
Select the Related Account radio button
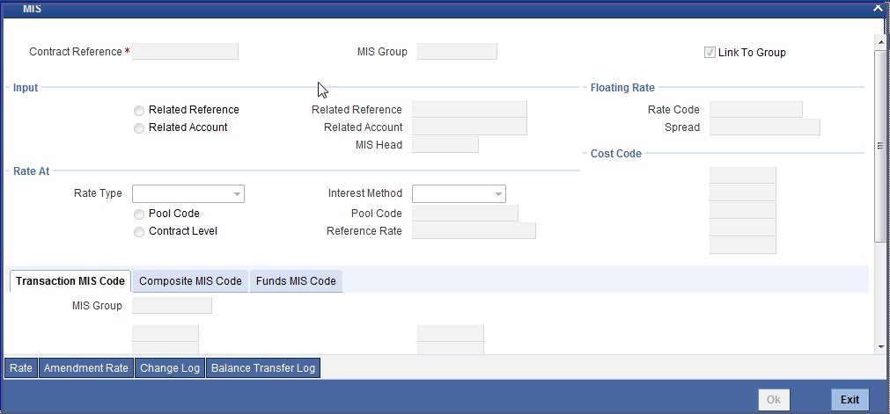(x=139, y=128)
